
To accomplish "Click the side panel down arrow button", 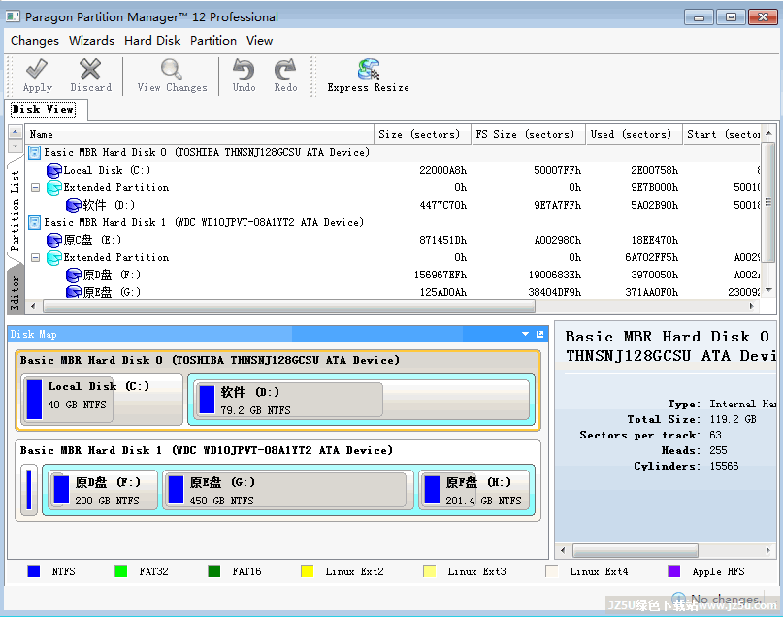I will click(x=15, y=146).
